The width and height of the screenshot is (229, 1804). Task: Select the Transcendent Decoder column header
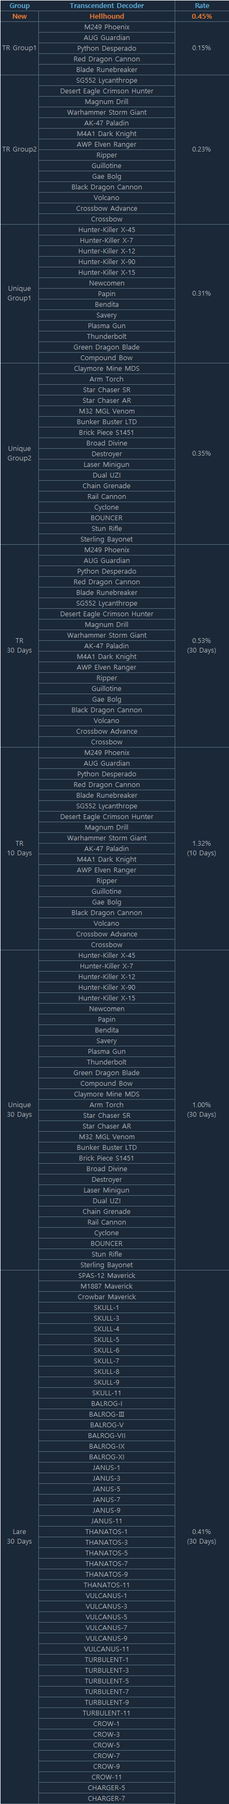107,5
